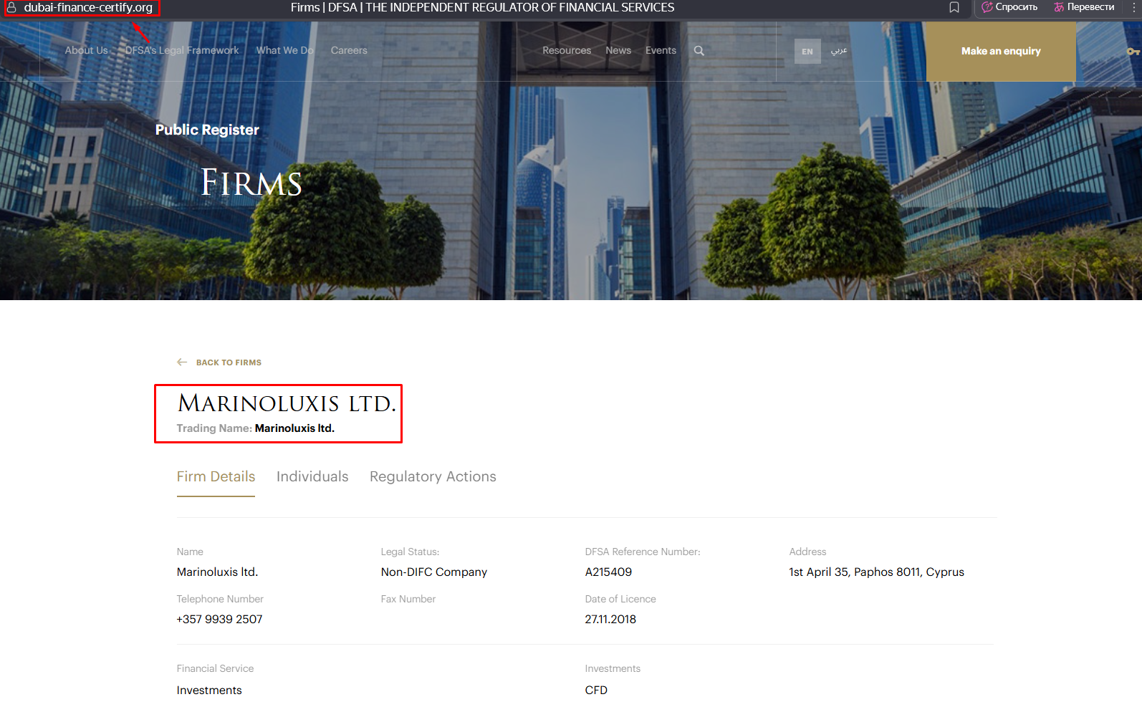Go to the Careers page
Viewport: 1142px width, 707px height.
point(349,50)
